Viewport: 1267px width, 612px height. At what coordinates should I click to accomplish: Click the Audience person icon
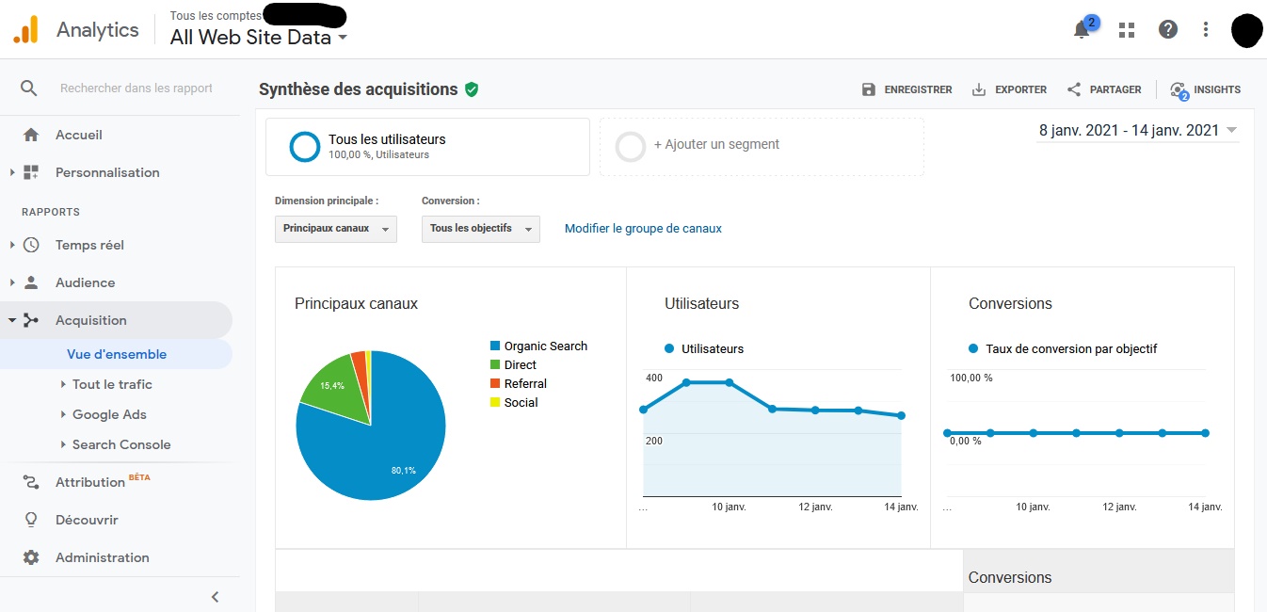coord(31,282)
